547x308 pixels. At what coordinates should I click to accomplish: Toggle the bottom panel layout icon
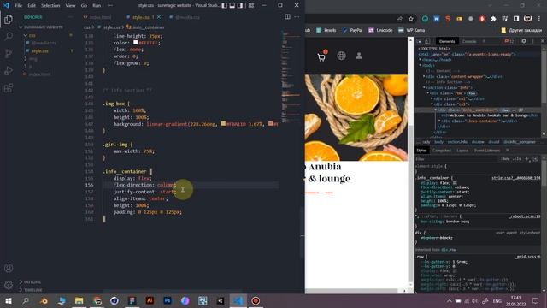pos(232,5)
